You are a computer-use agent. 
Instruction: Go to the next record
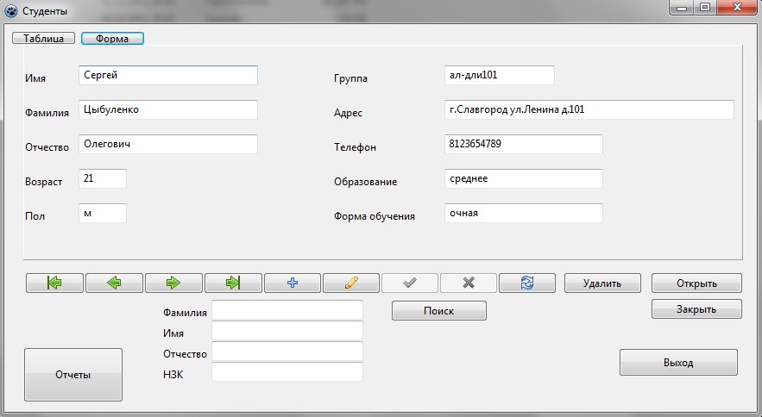(x=173, y=283)
